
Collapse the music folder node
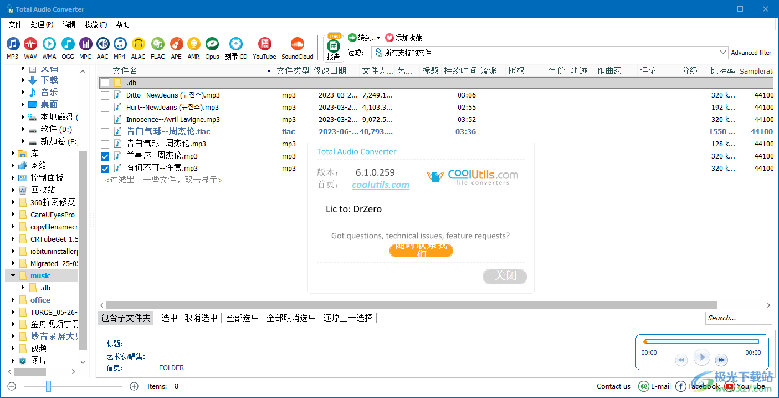point(13,275)
